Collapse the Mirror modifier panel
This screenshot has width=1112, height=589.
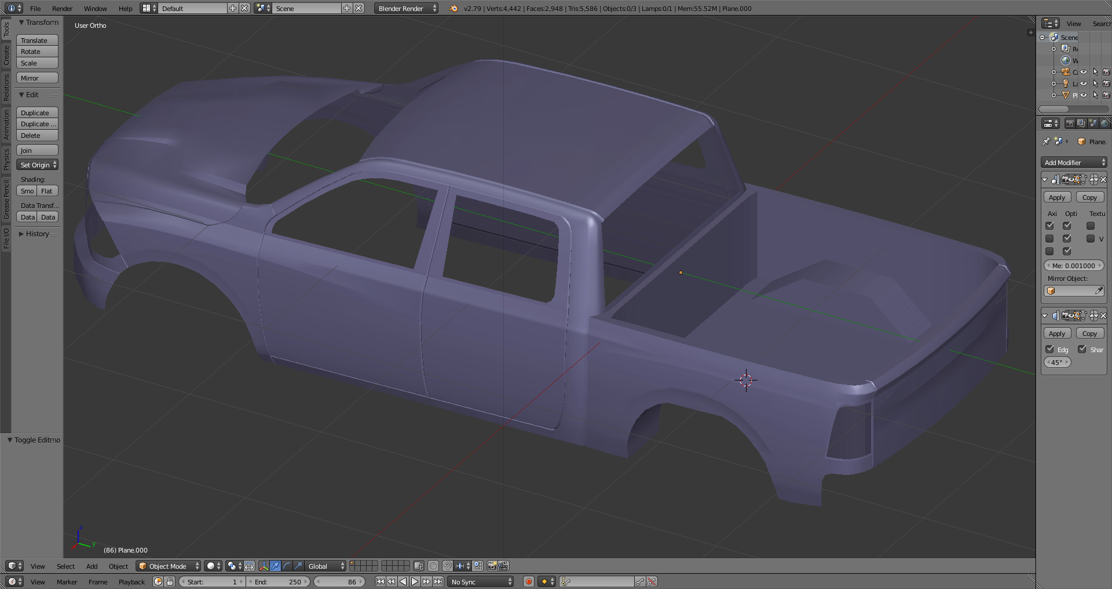point(1045,180)
